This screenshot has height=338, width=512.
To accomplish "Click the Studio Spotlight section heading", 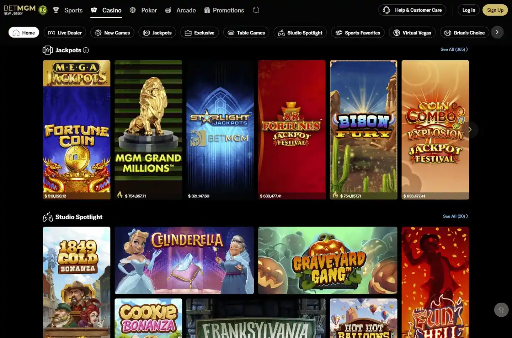I will pyautogui.click(x=79, y=217).
